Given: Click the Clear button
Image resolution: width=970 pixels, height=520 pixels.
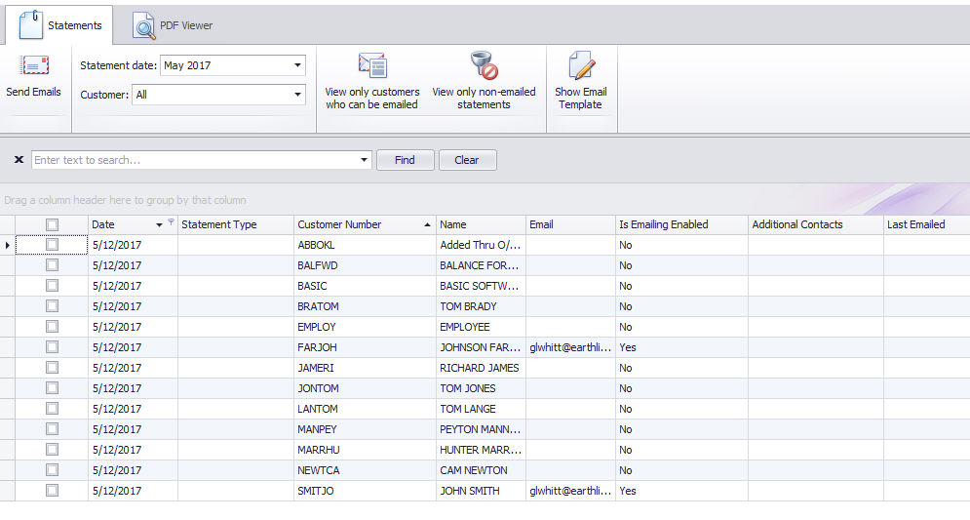Looking at the screenshot, I should pyautogui.click(x=467, y=160).
